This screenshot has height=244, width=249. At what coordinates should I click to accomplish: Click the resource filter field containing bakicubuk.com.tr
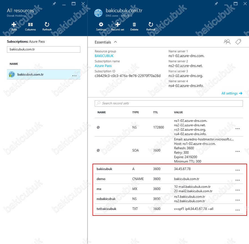[43, 49]
